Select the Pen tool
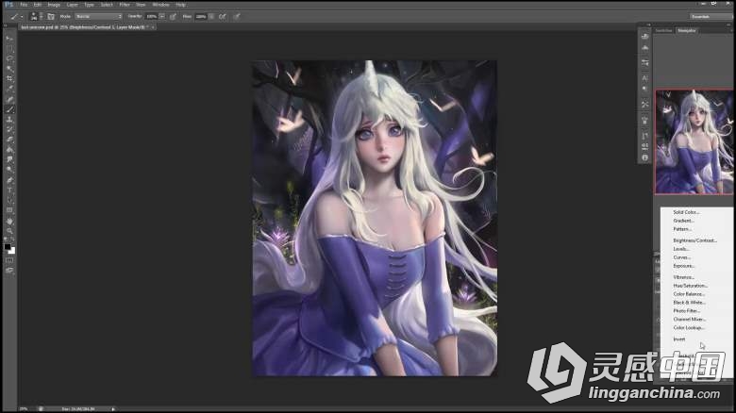The image size is (736, 413). pos(9,180)
